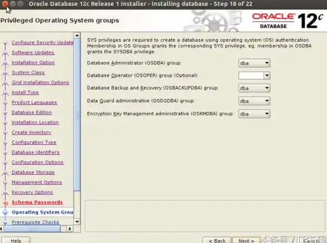Open the OSDGDBA Data Guard group dropdown
Image resolution: width=327 pixels, height=243 pixels.
(x=254, y=101)
